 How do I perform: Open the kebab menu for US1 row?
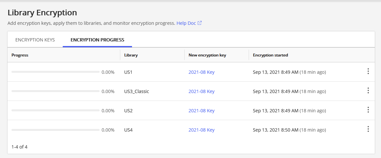tap(368, 71)
